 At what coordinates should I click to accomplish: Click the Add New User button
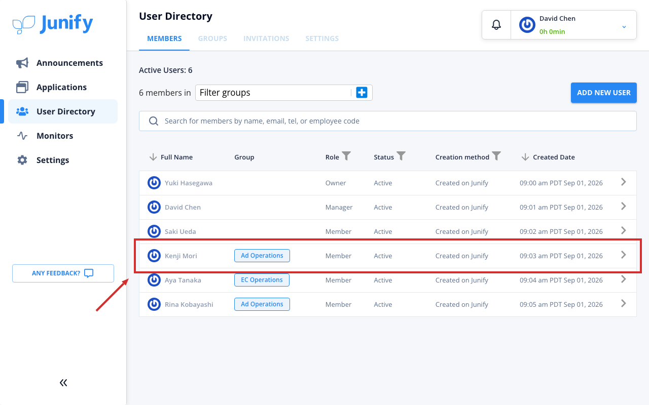(604, 93)
